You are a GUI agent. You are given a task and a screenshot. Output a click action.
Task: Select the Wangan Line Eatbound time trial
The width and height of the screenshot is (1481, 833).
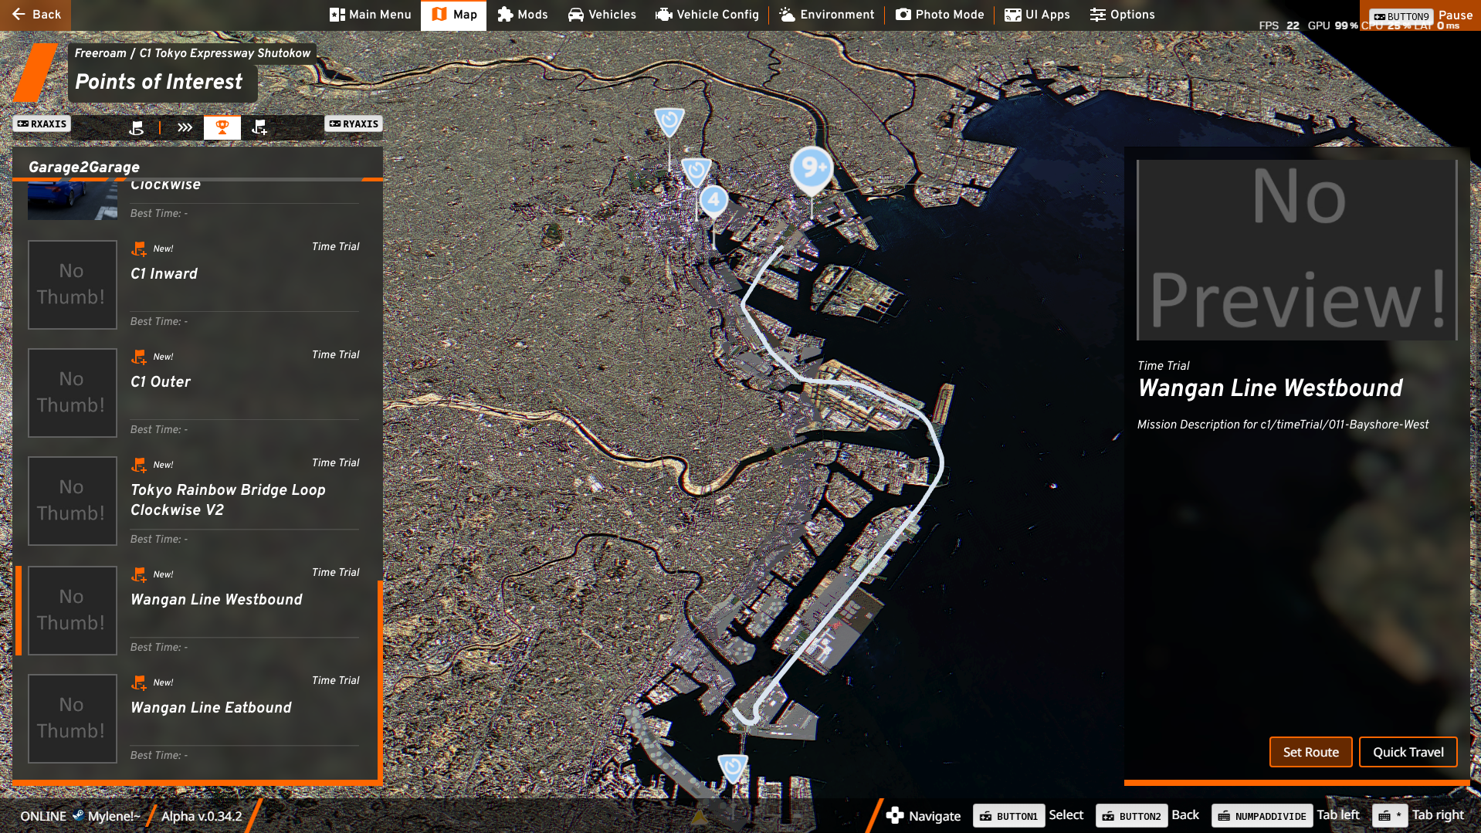pyautogui.click(x=196, y=718)
